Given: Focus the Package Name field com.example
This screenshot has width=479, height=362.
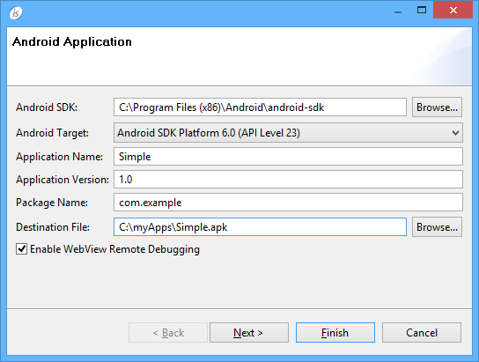Looking at the screenshot, I should 288,203.
